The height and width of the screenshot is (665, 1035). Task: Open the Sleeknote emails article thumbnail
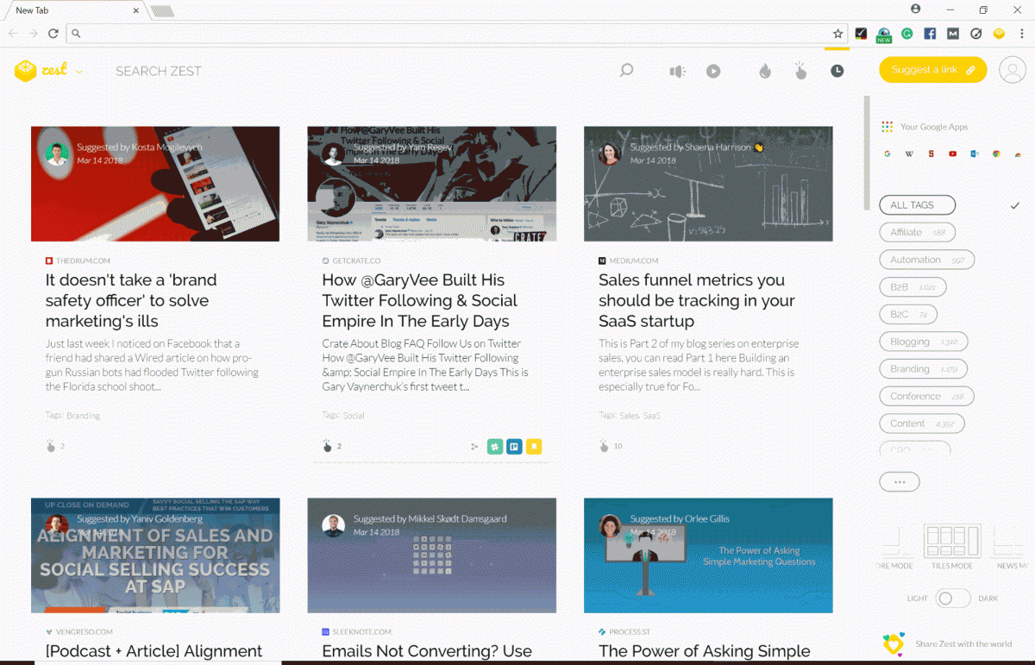pos(432,555)
